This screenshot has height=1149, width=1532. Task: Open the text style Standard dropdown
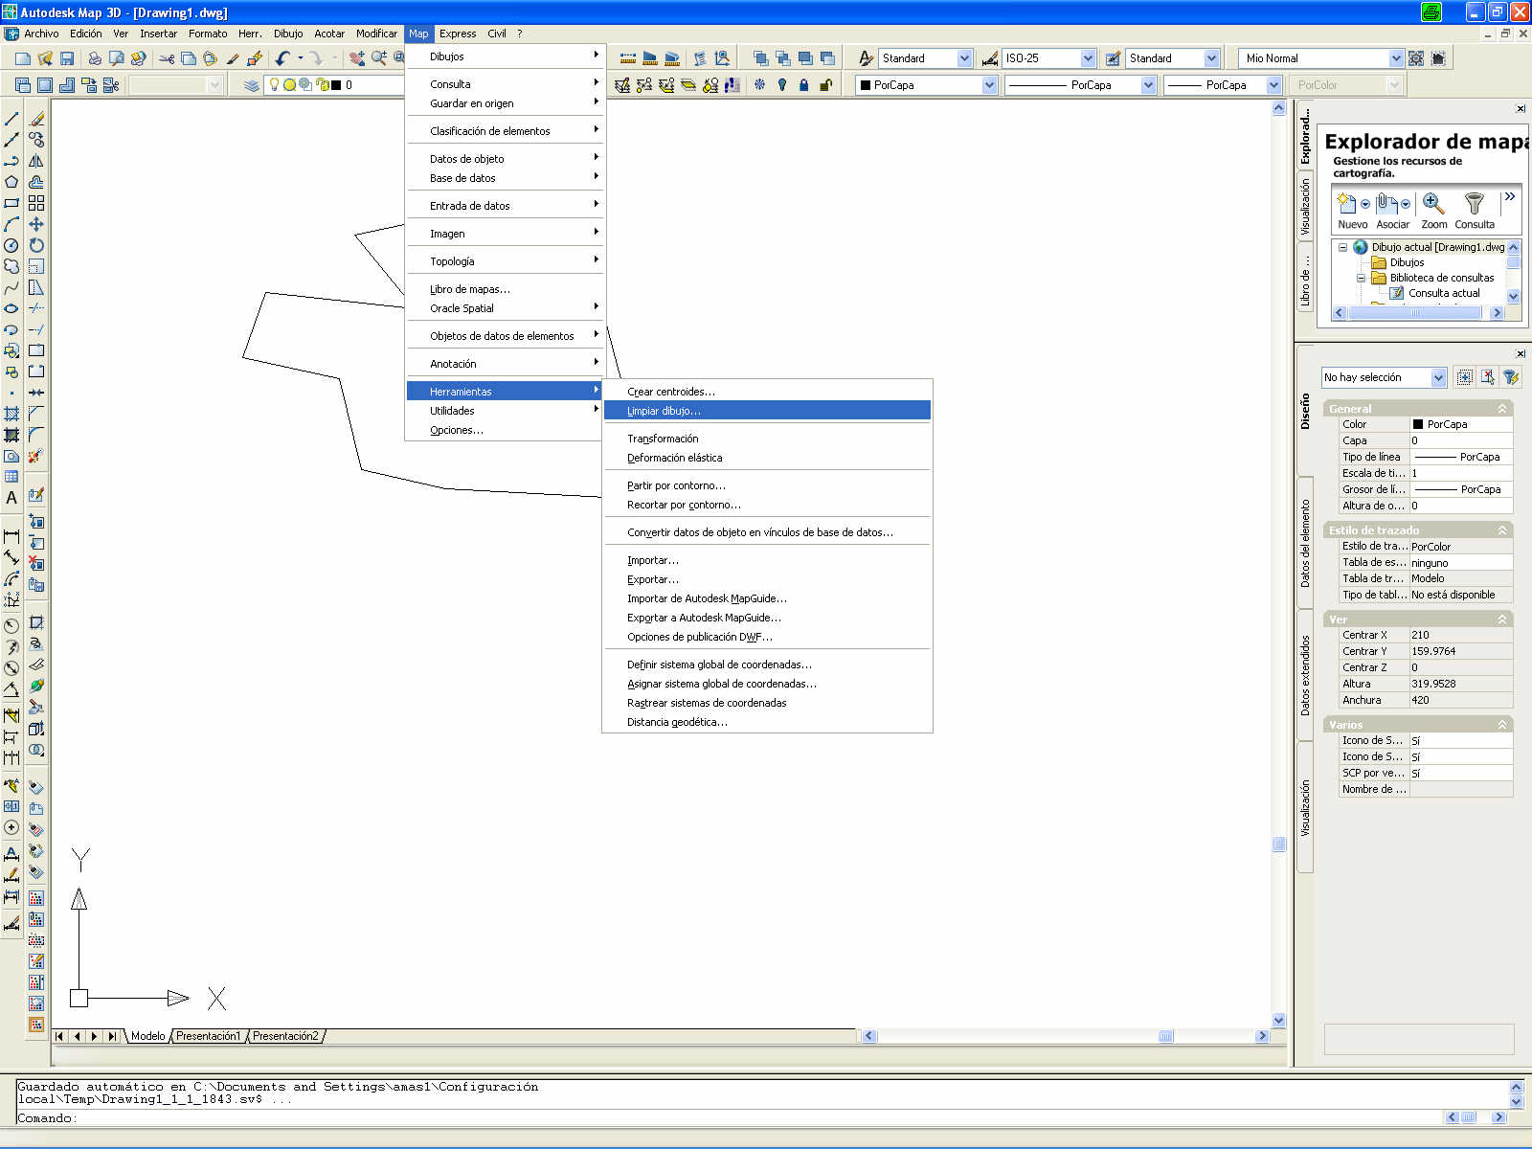(964, 58)
